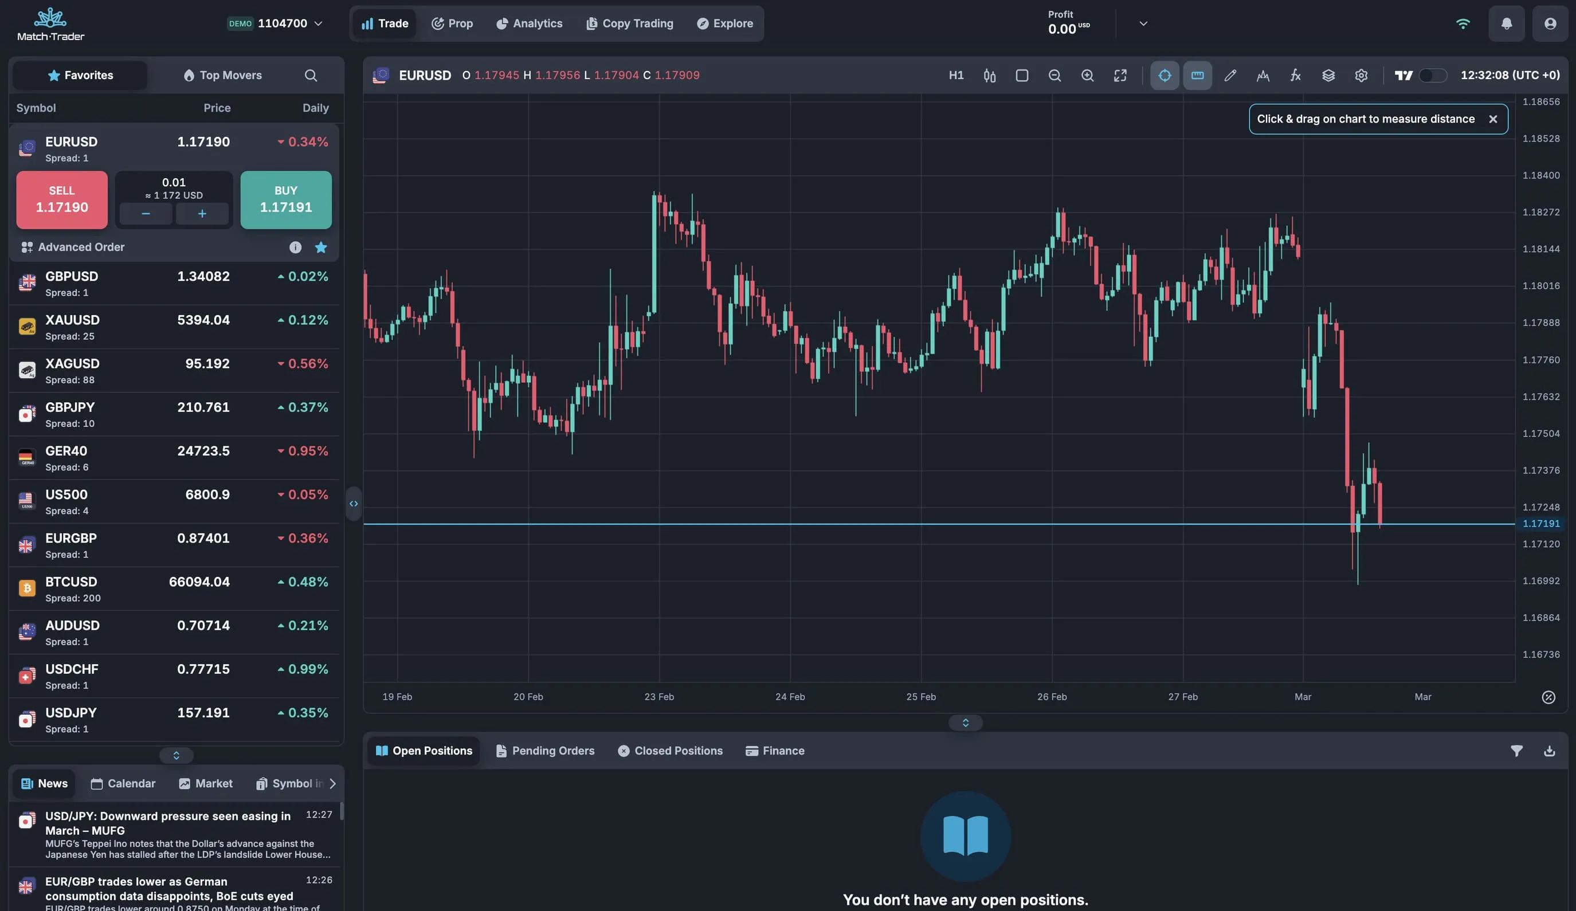Switch to the Closed Positions tab
The image size is (1576, 911).
click(x=670, y=751)
